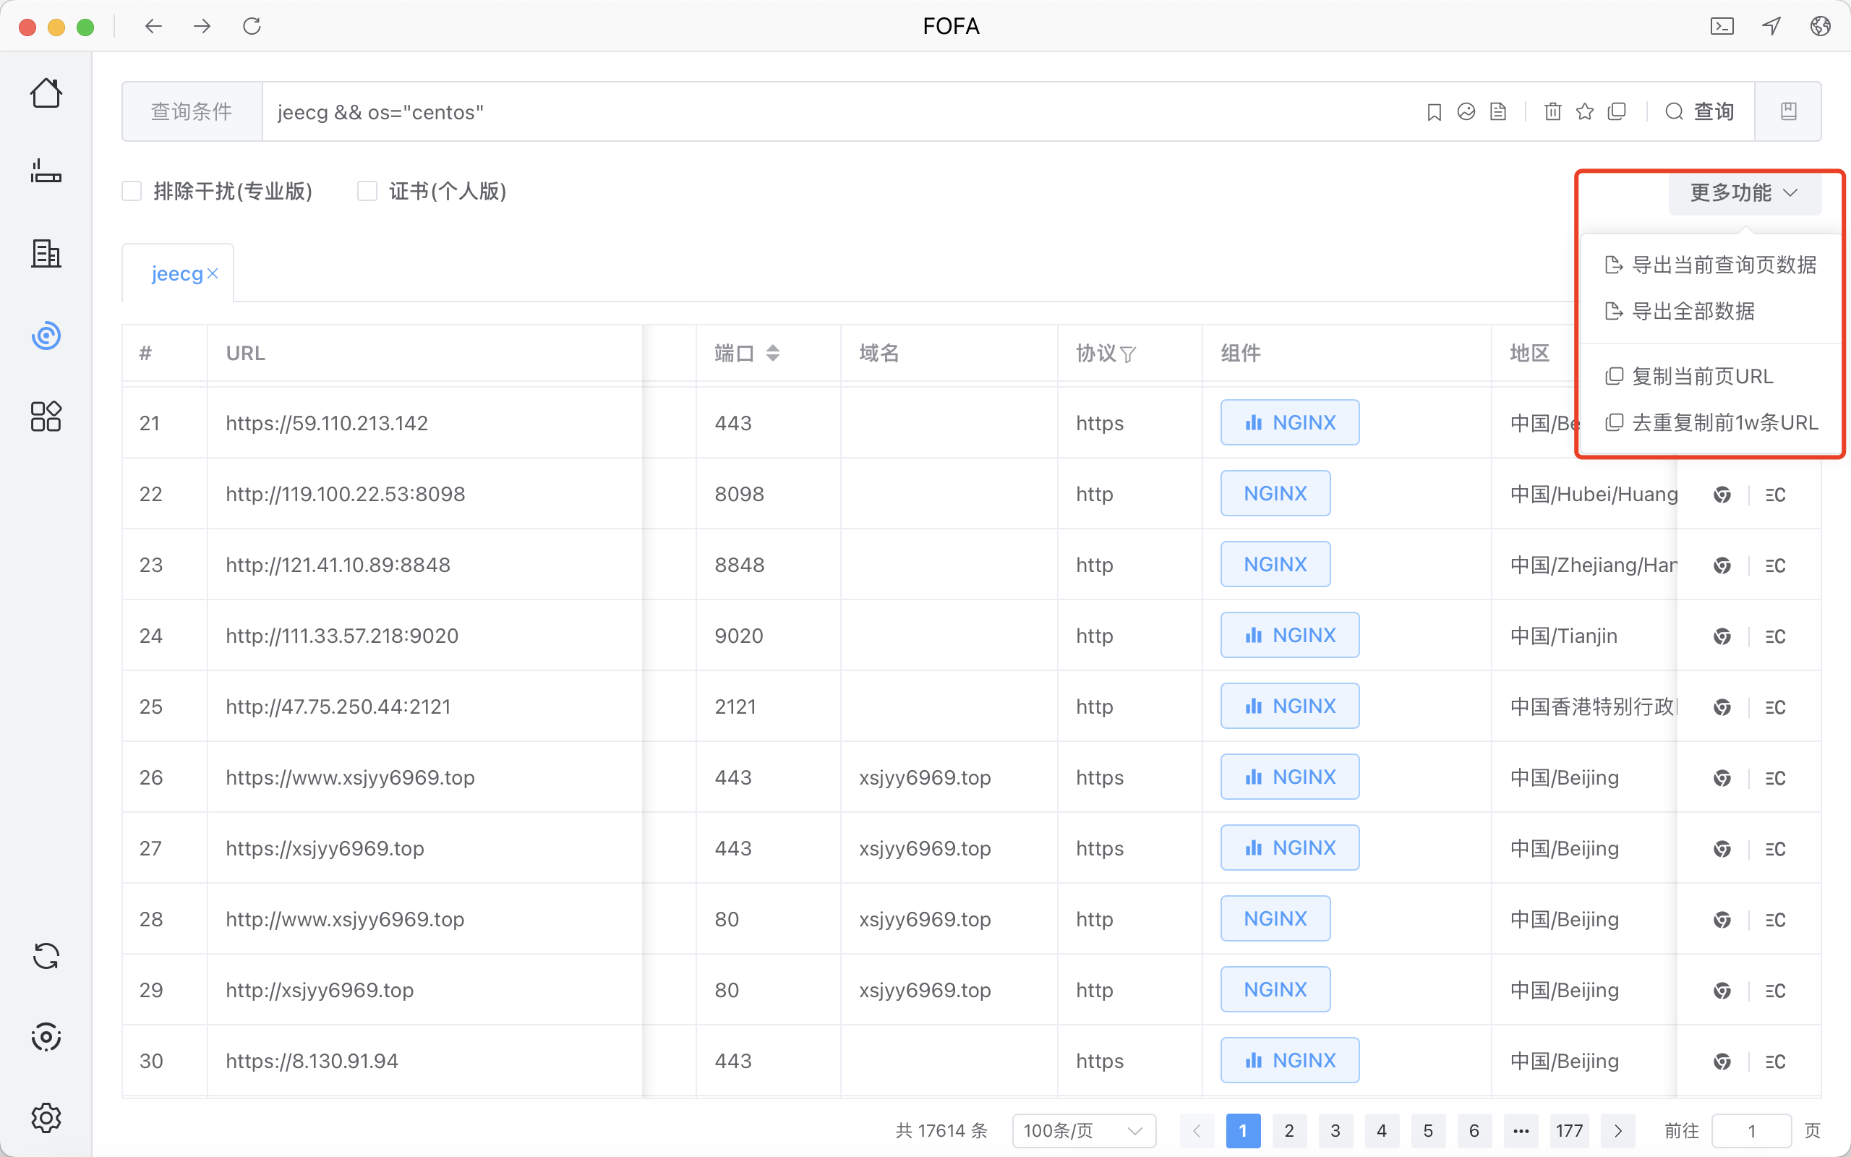The height and width of the screenshot is (1157, 1851).
Task: Collapse the 更多功能 dropdown
Action: tap(1744, 192)
